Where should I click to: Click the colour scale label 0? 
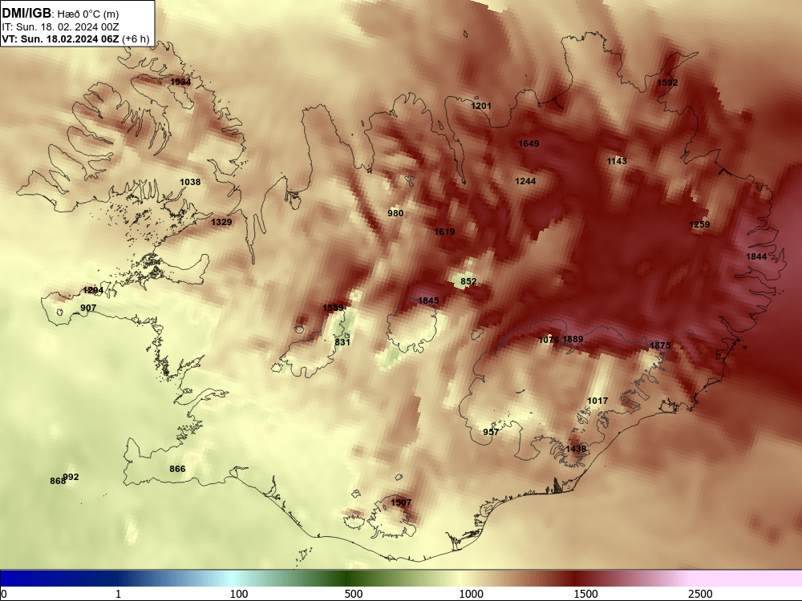pos(4,594)
